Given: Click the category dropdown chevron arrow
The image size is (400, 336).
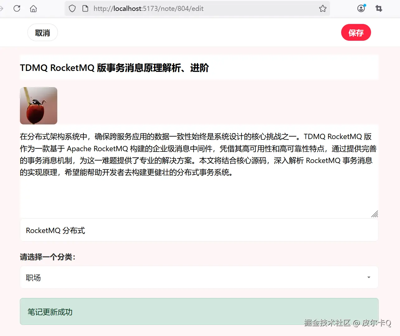Looking at the screenshot, I should click(x=369, y=277).
